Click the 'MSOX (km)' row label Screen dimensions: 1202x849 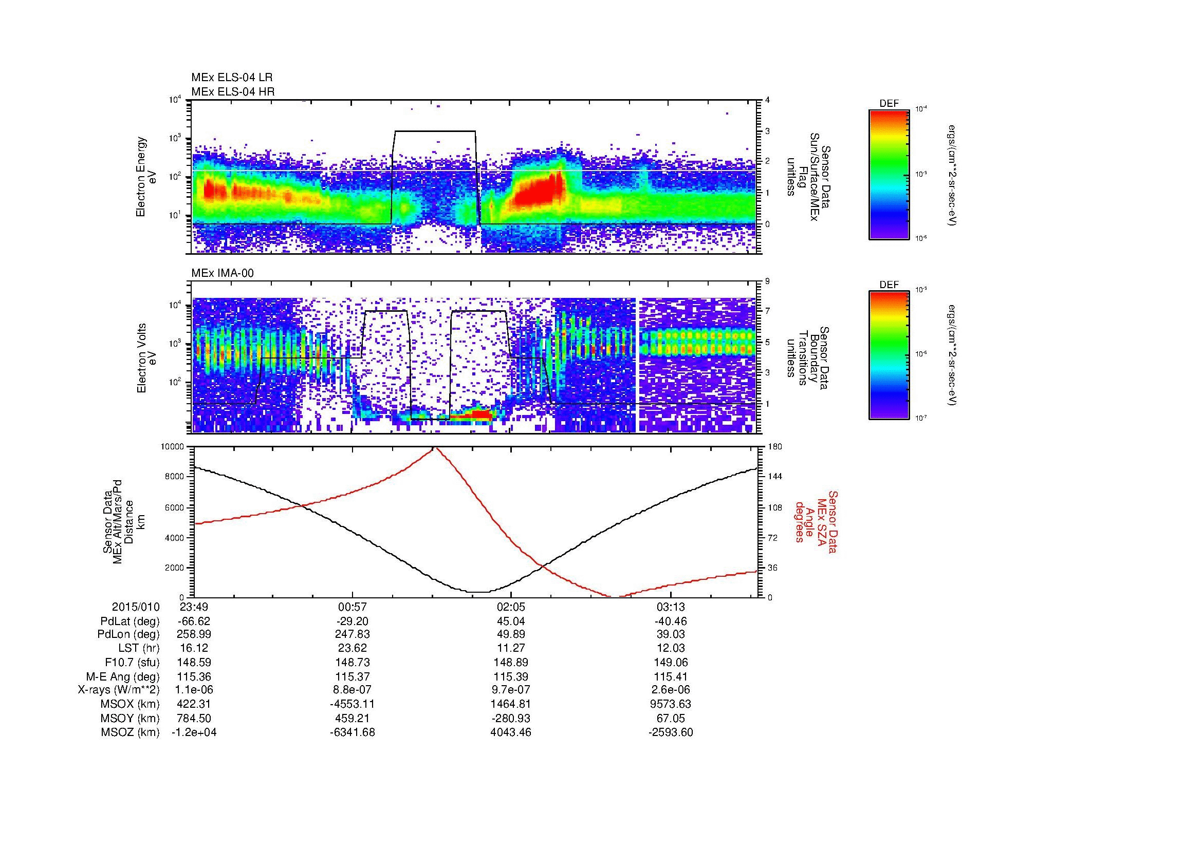[x=130, y=704]
